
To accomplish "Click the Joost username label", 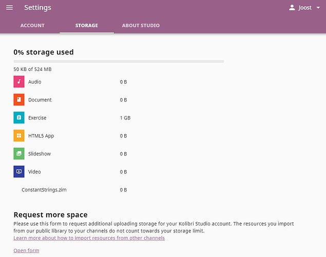I will (305, 8).
